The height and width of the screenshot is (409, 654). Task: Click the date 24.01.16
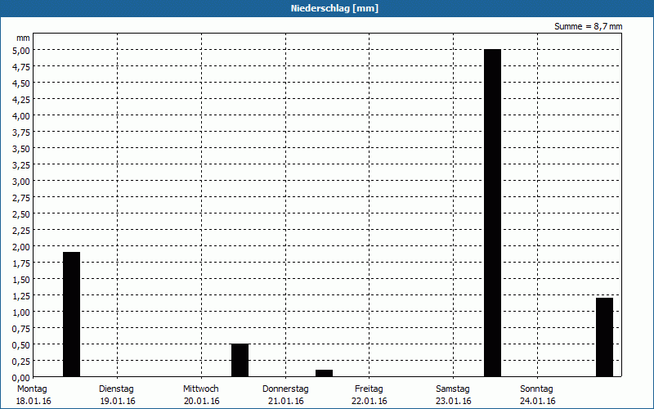pyautogui.click(x=538, y=401)
